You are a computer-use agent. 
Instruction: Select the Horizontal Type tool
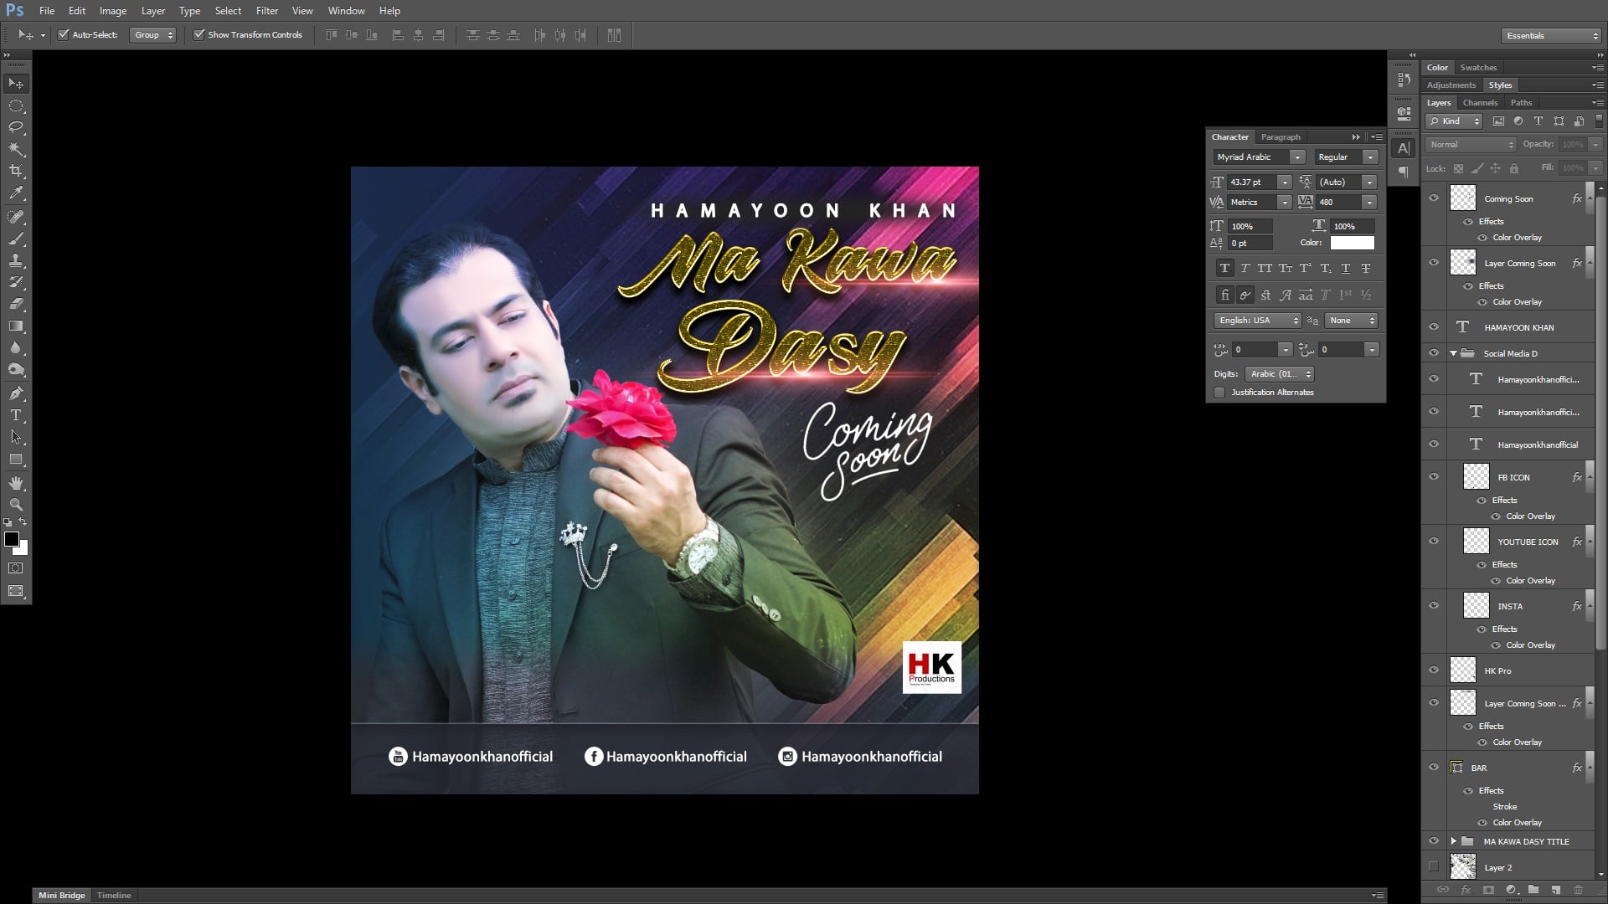click(16, 415)
